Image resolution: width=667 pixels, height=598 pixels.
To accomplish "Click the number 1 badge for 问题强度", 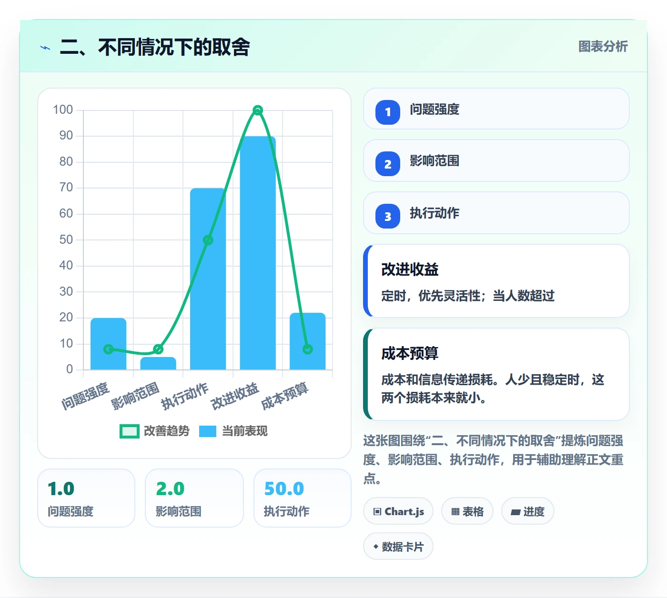I will (x=388, y=112).
